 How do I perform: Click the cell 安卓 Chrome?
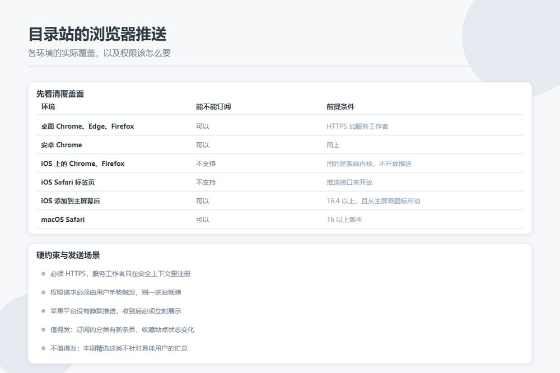coord(62,144)
